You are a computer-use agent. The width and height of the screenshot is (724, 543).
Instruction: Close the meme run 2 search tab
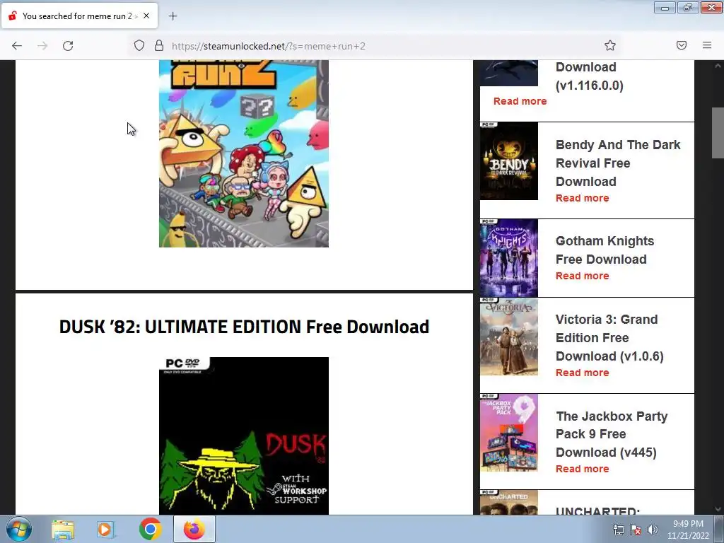point(146,16)
